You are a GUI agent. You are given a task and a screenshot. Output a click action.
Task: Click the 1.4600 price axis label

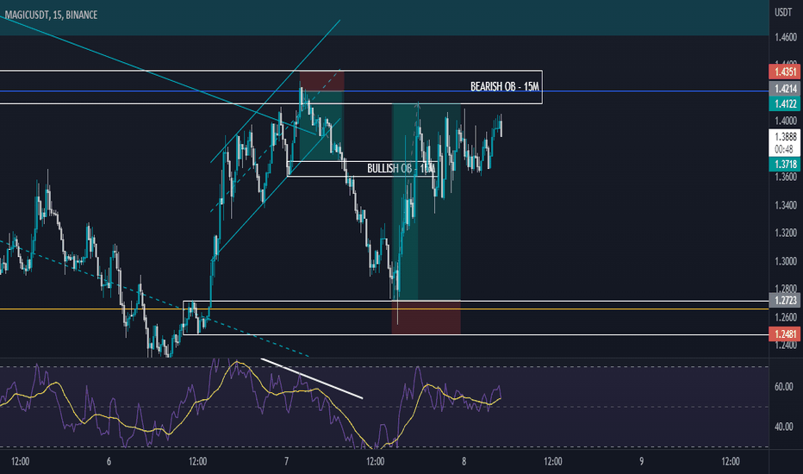point(786,37)
